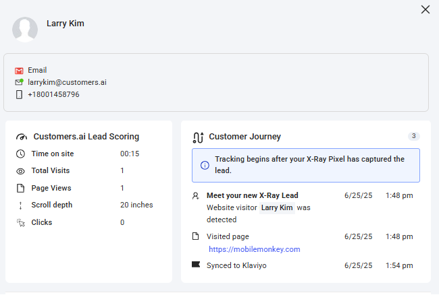Click the tracking info circle icon
The width and height of the screenshot is (439, 295).
tap(205, 164)
